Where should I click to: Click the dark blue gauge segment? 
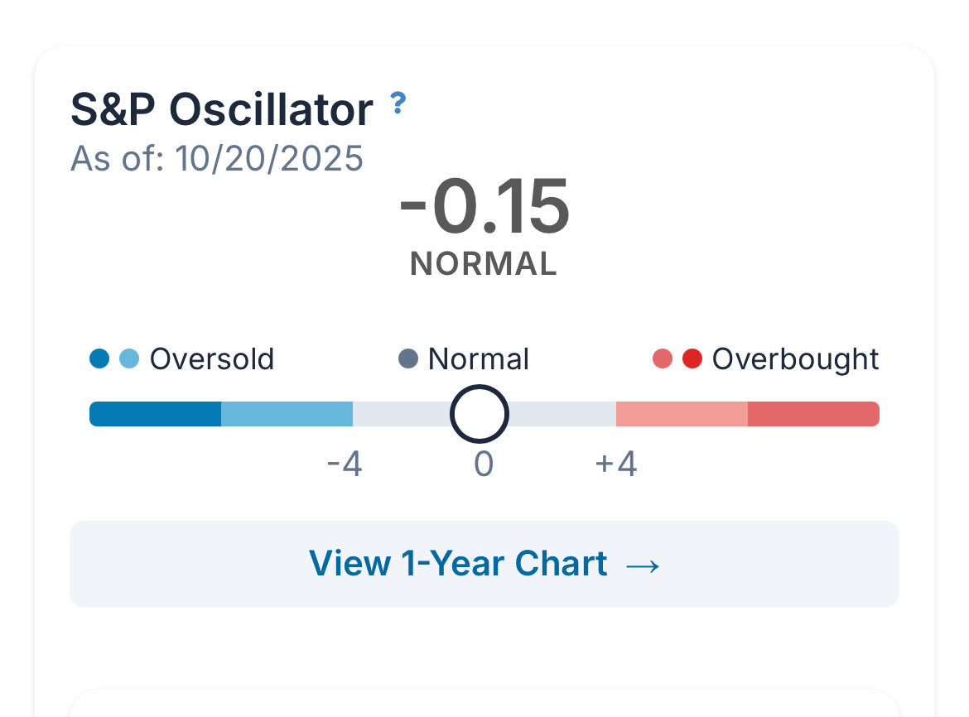point(155,414)
